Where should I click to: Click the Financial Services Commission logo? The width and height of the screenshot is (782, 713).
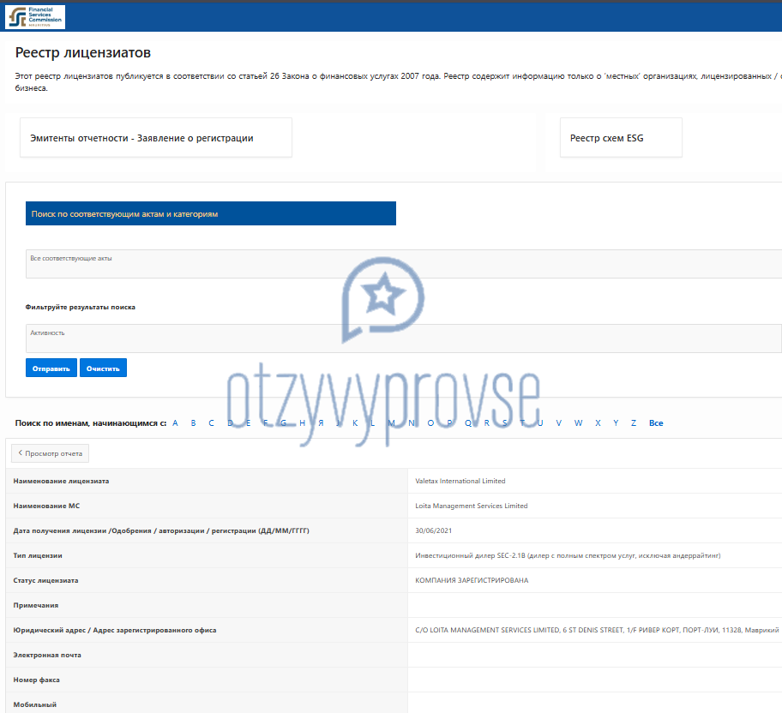(x=35, y=17)
